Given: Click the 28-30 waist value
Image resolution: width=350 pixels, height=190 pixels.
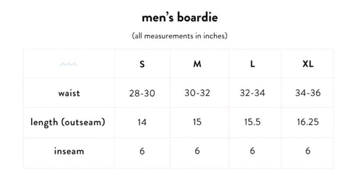Looking at the screenshot, I should point(142,93).
